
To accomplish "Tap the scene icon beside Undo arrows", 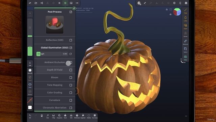I will click(x=42, y=116).
